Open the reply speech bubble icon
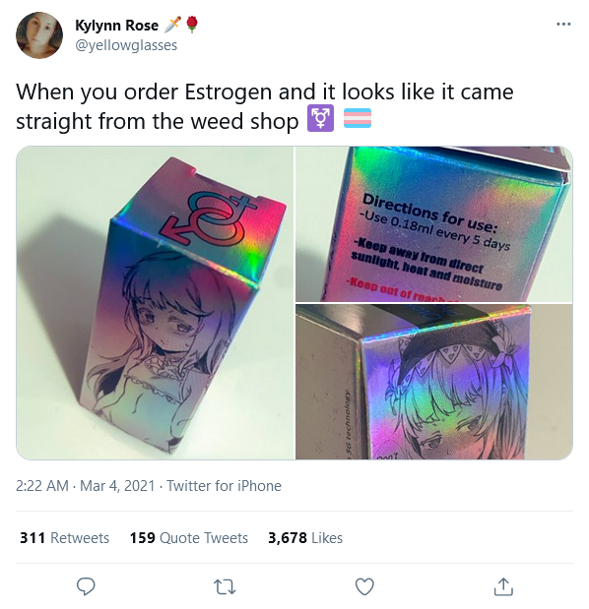Screen dimensions: 589x609 [86, 586]
